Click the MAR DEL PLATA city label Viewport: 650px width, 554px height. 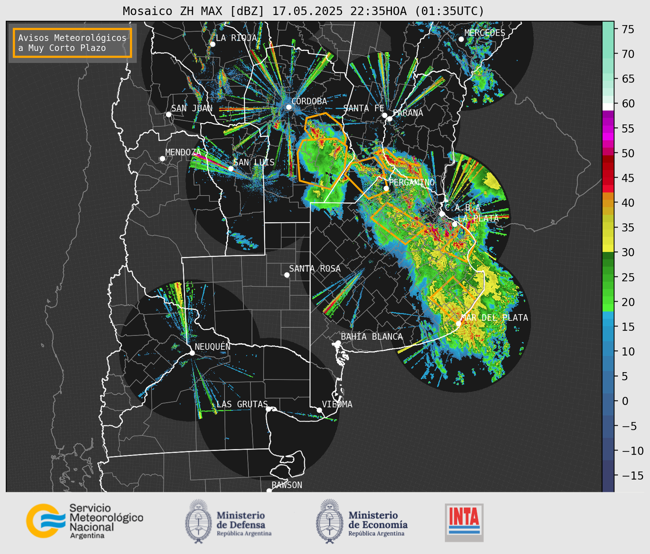[x=494, y=317]
